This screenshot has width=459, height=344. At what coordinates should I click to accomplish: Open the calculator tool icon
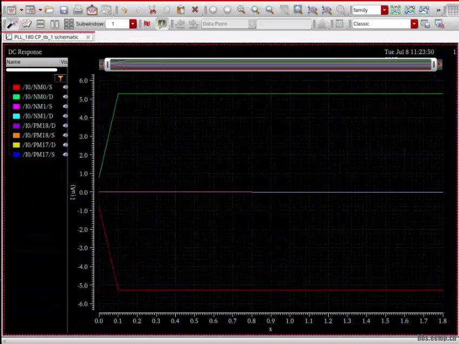click(x=340, y=24)
